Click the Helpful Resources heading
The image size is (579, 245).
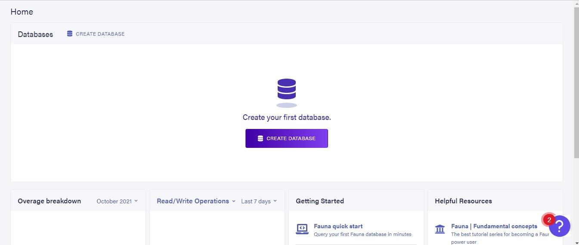tap(463, 201)
